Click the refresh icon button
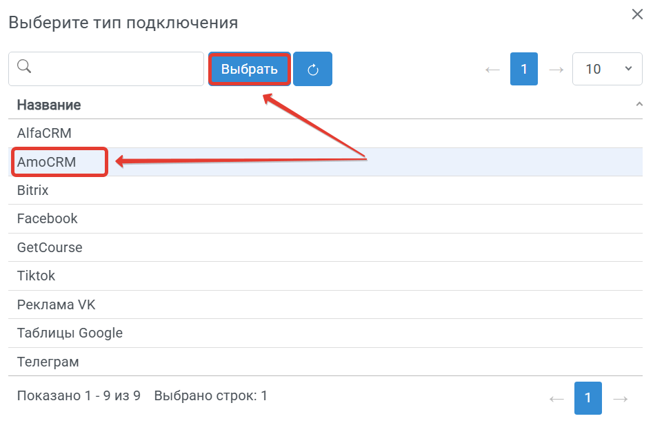This screenshot has height=434, width=653. pyautogui.click(x=313, y=69)
